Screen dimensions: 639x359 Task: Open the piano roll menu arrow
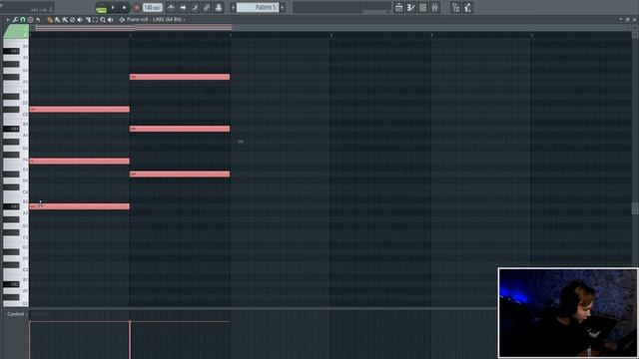click(7, 20)
